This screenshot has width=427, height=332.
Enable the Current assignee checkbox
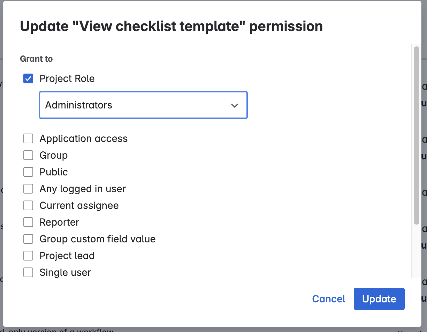coord(28,206)
